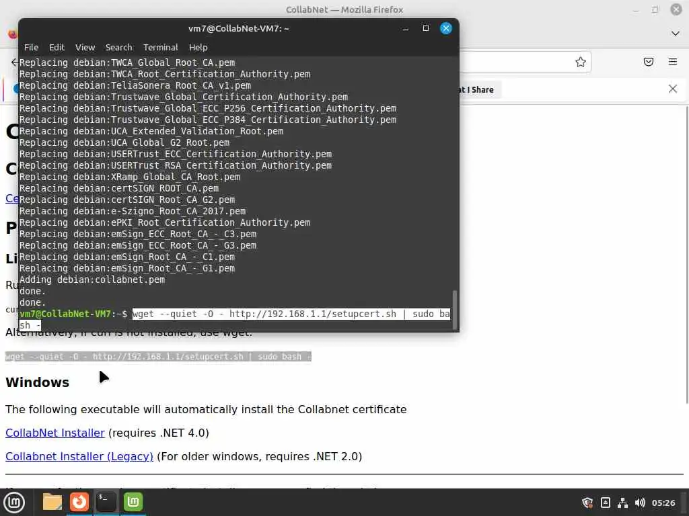This screenshot has height=516, width=689.
Task: Click the 'Adding debian:collabnet.pem' terminal line
Action: click(92, 280)
